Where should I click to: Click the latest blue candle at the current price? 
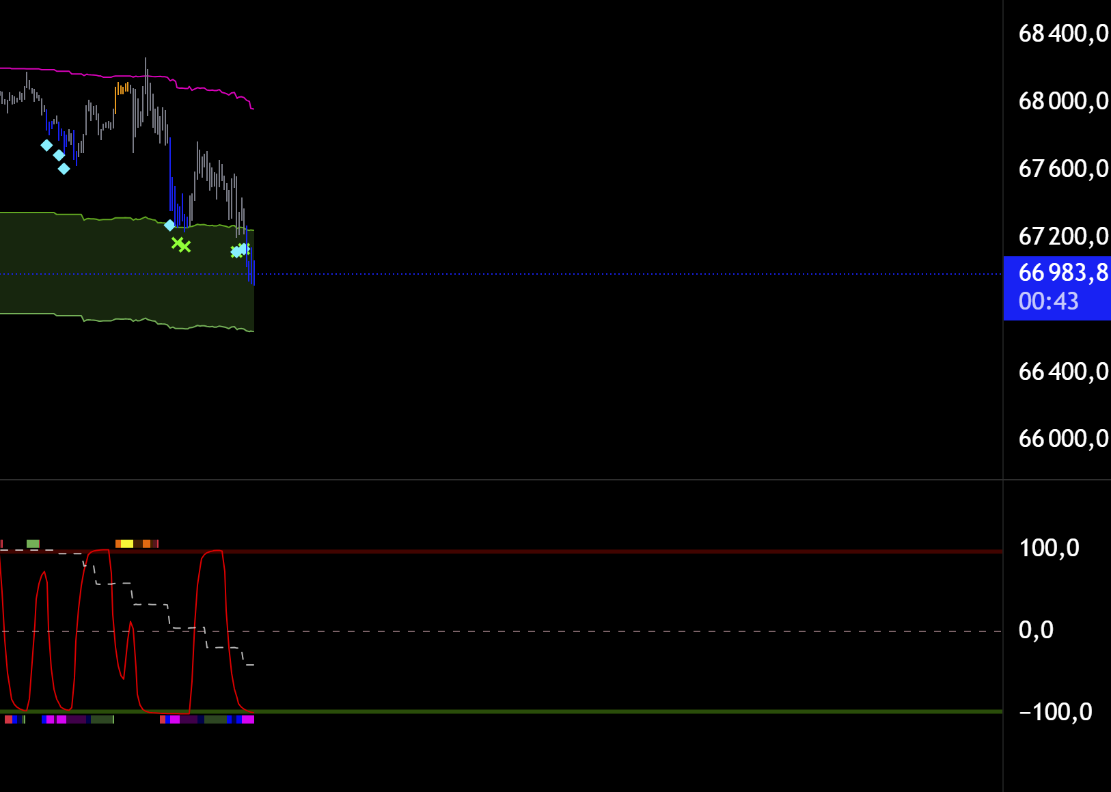252,272
